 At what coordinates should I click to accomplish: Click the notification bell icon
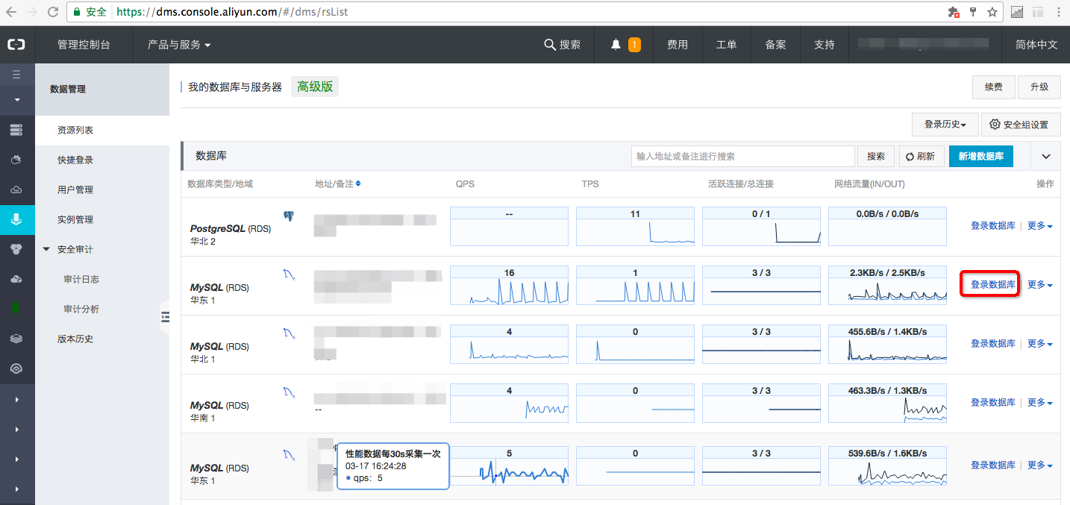616,45
